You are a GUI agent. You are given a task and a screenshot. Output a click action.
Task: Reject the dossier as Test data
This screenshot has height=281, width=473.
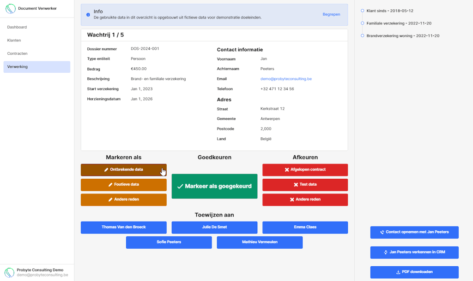click(305, 185)
